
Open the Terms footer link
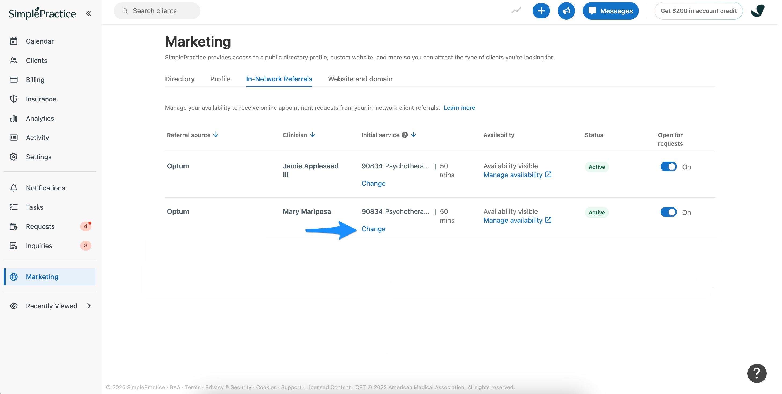(x=193, y=387)
